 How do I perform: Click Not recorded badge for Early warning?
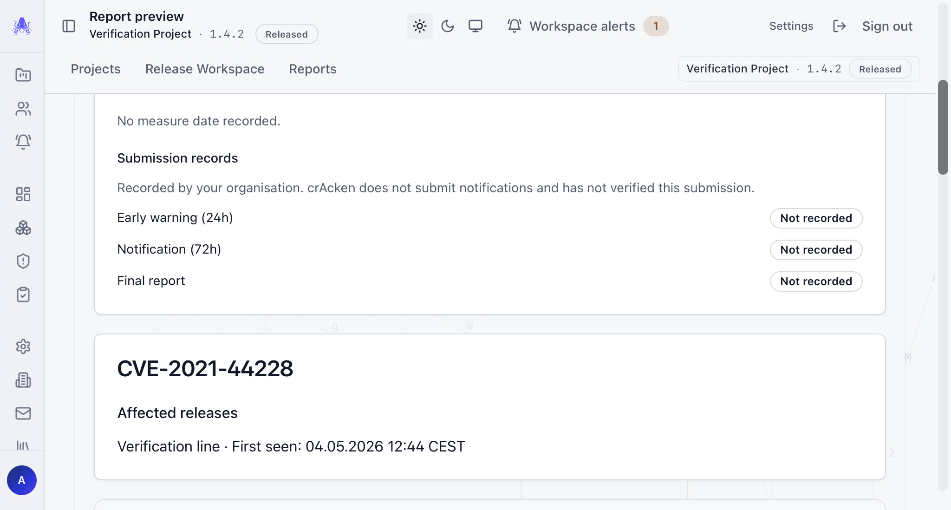816,218
